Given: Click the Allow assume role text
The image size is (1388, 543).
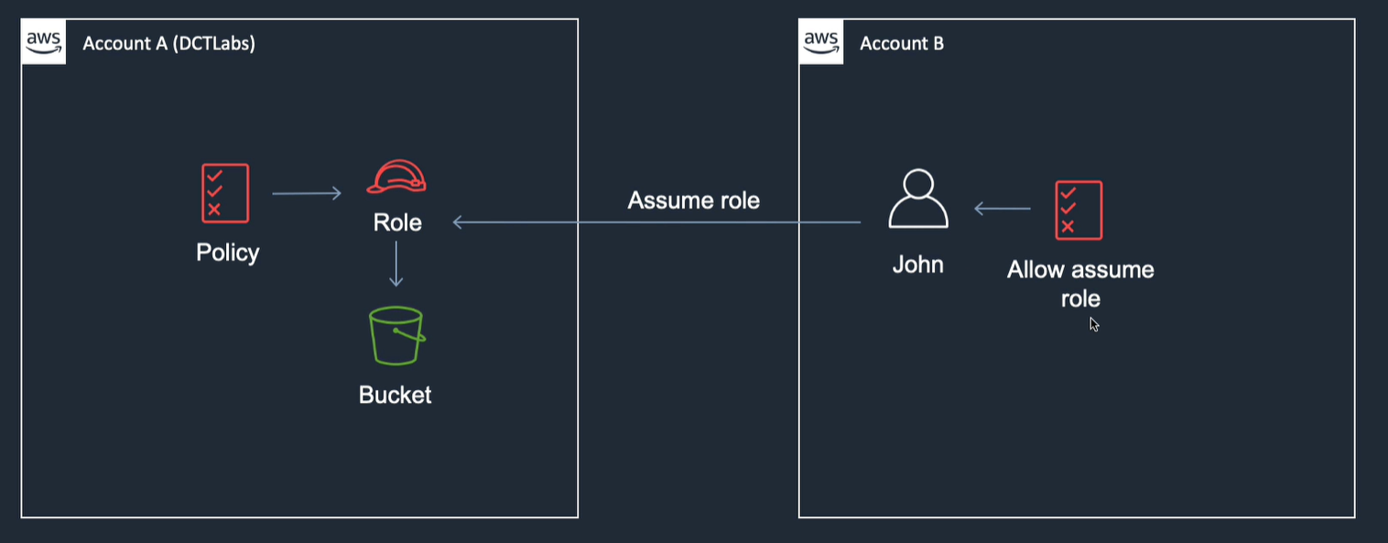Looking at the screenshot, I should (x=1080, y=284).
